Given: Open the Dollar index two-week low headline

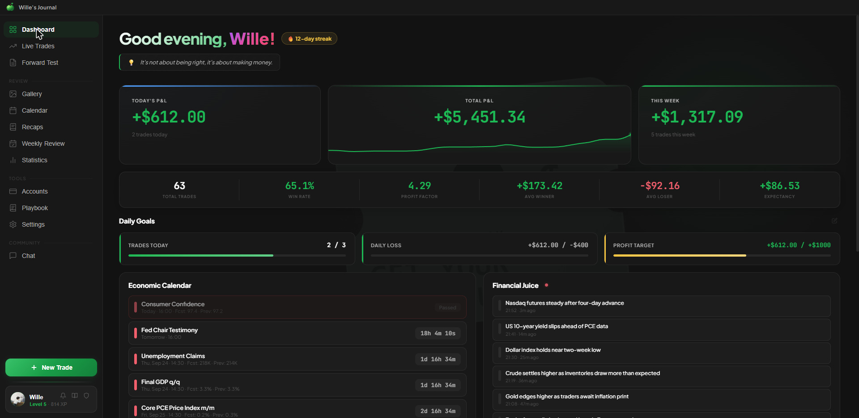Looking at the screenshot, I should [x=662, y=353].
